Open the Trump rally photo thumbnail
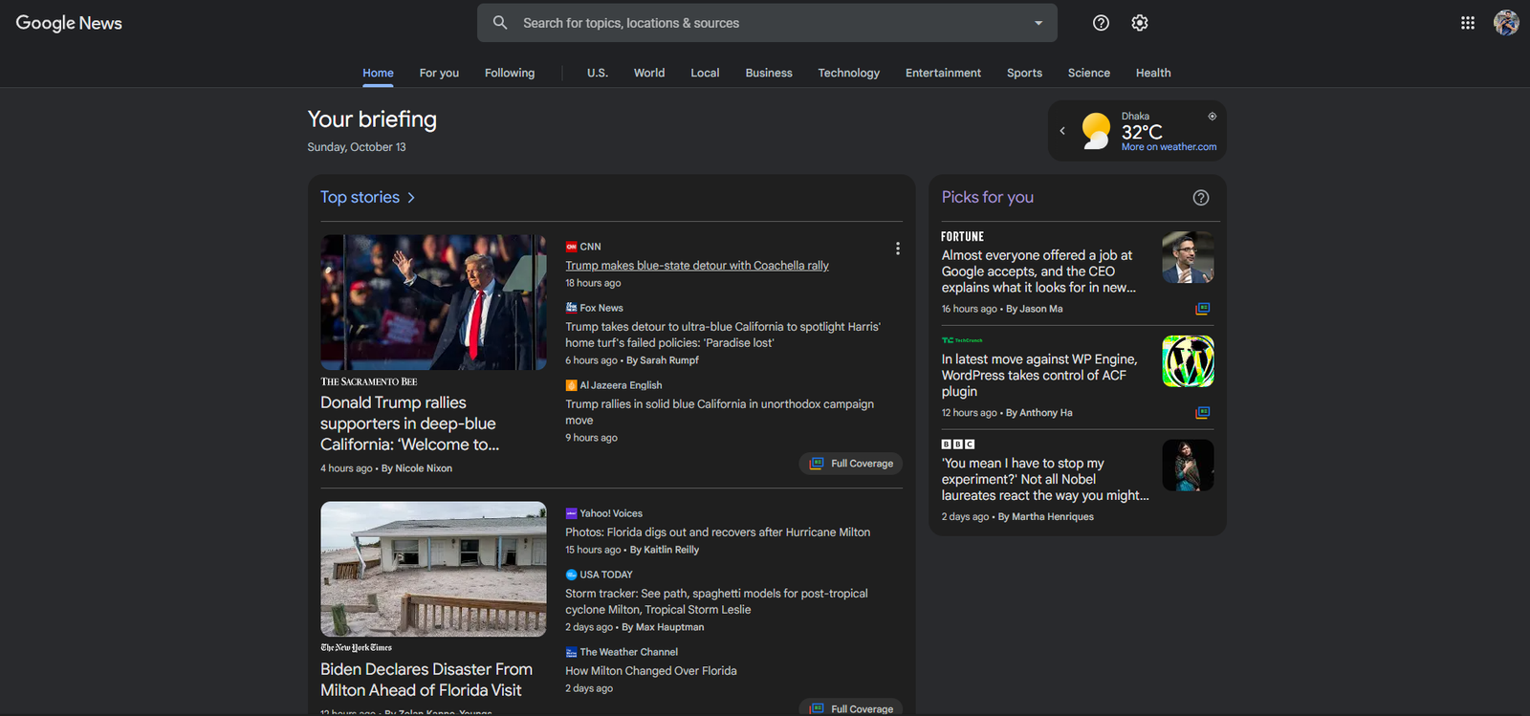 pos(433,302)
